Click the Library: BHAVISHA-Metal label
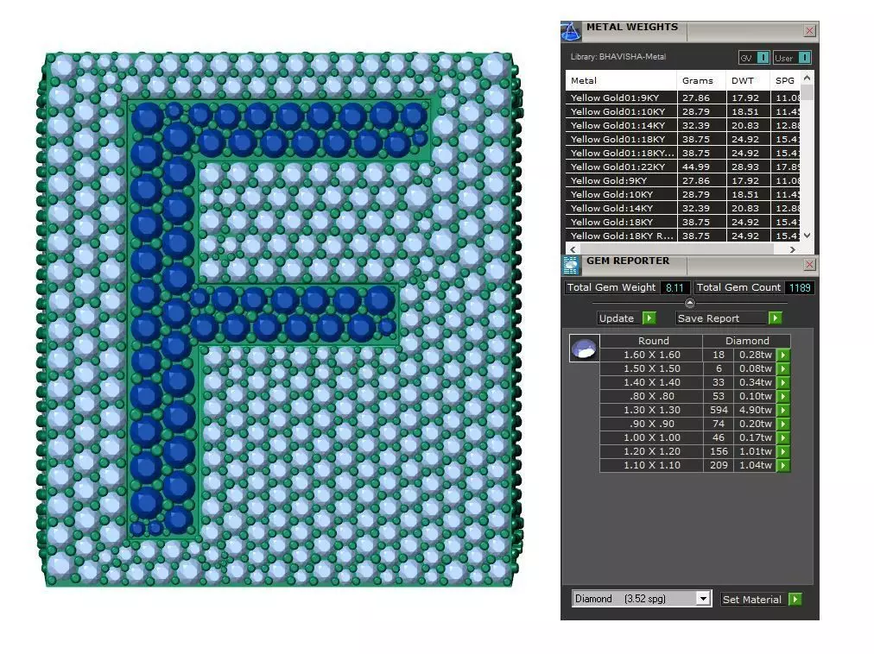Viewport: 874px width, 654px height. [x=618, y=57]
